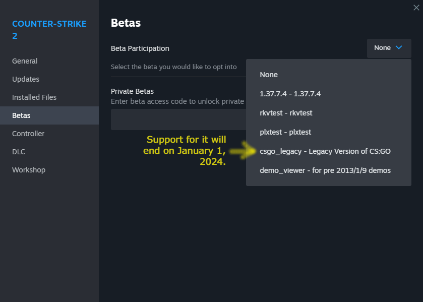The height and width of the screenshot is (302, 423).
Task: Click the Beta Participation label
Action: pyautogui.click(x=140, y=48)
